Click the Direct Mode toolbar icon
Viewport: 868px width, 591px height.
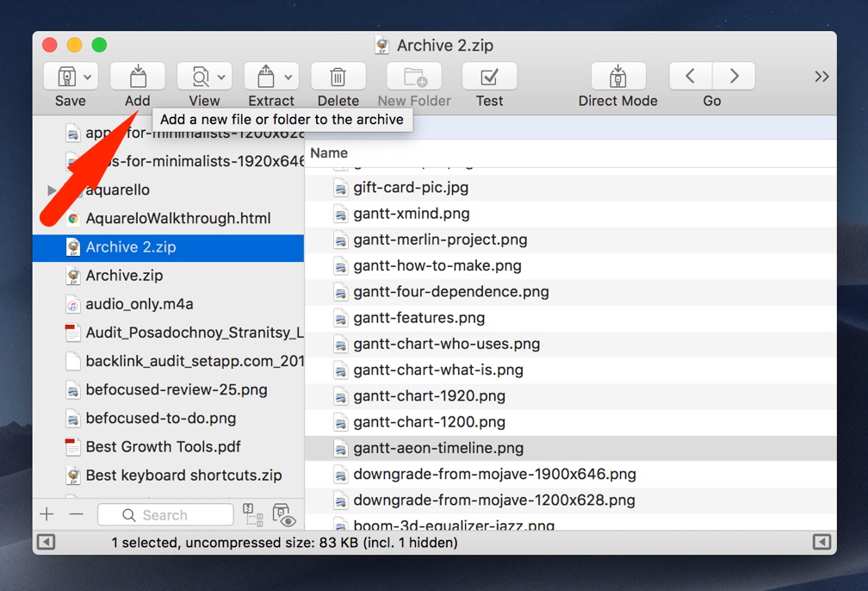pos(617,77)
